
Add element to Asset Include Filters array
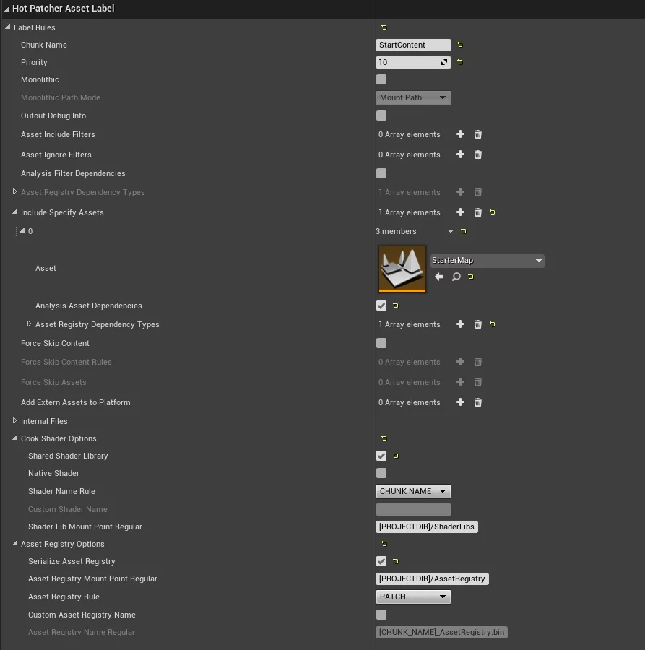coord(460,134)
